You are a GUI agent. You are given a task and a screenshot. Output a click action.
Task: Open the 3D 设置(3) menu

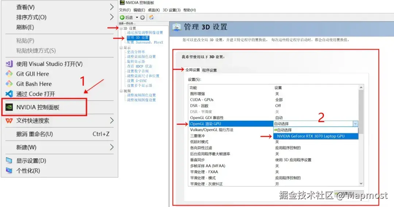tap(171, 10)
